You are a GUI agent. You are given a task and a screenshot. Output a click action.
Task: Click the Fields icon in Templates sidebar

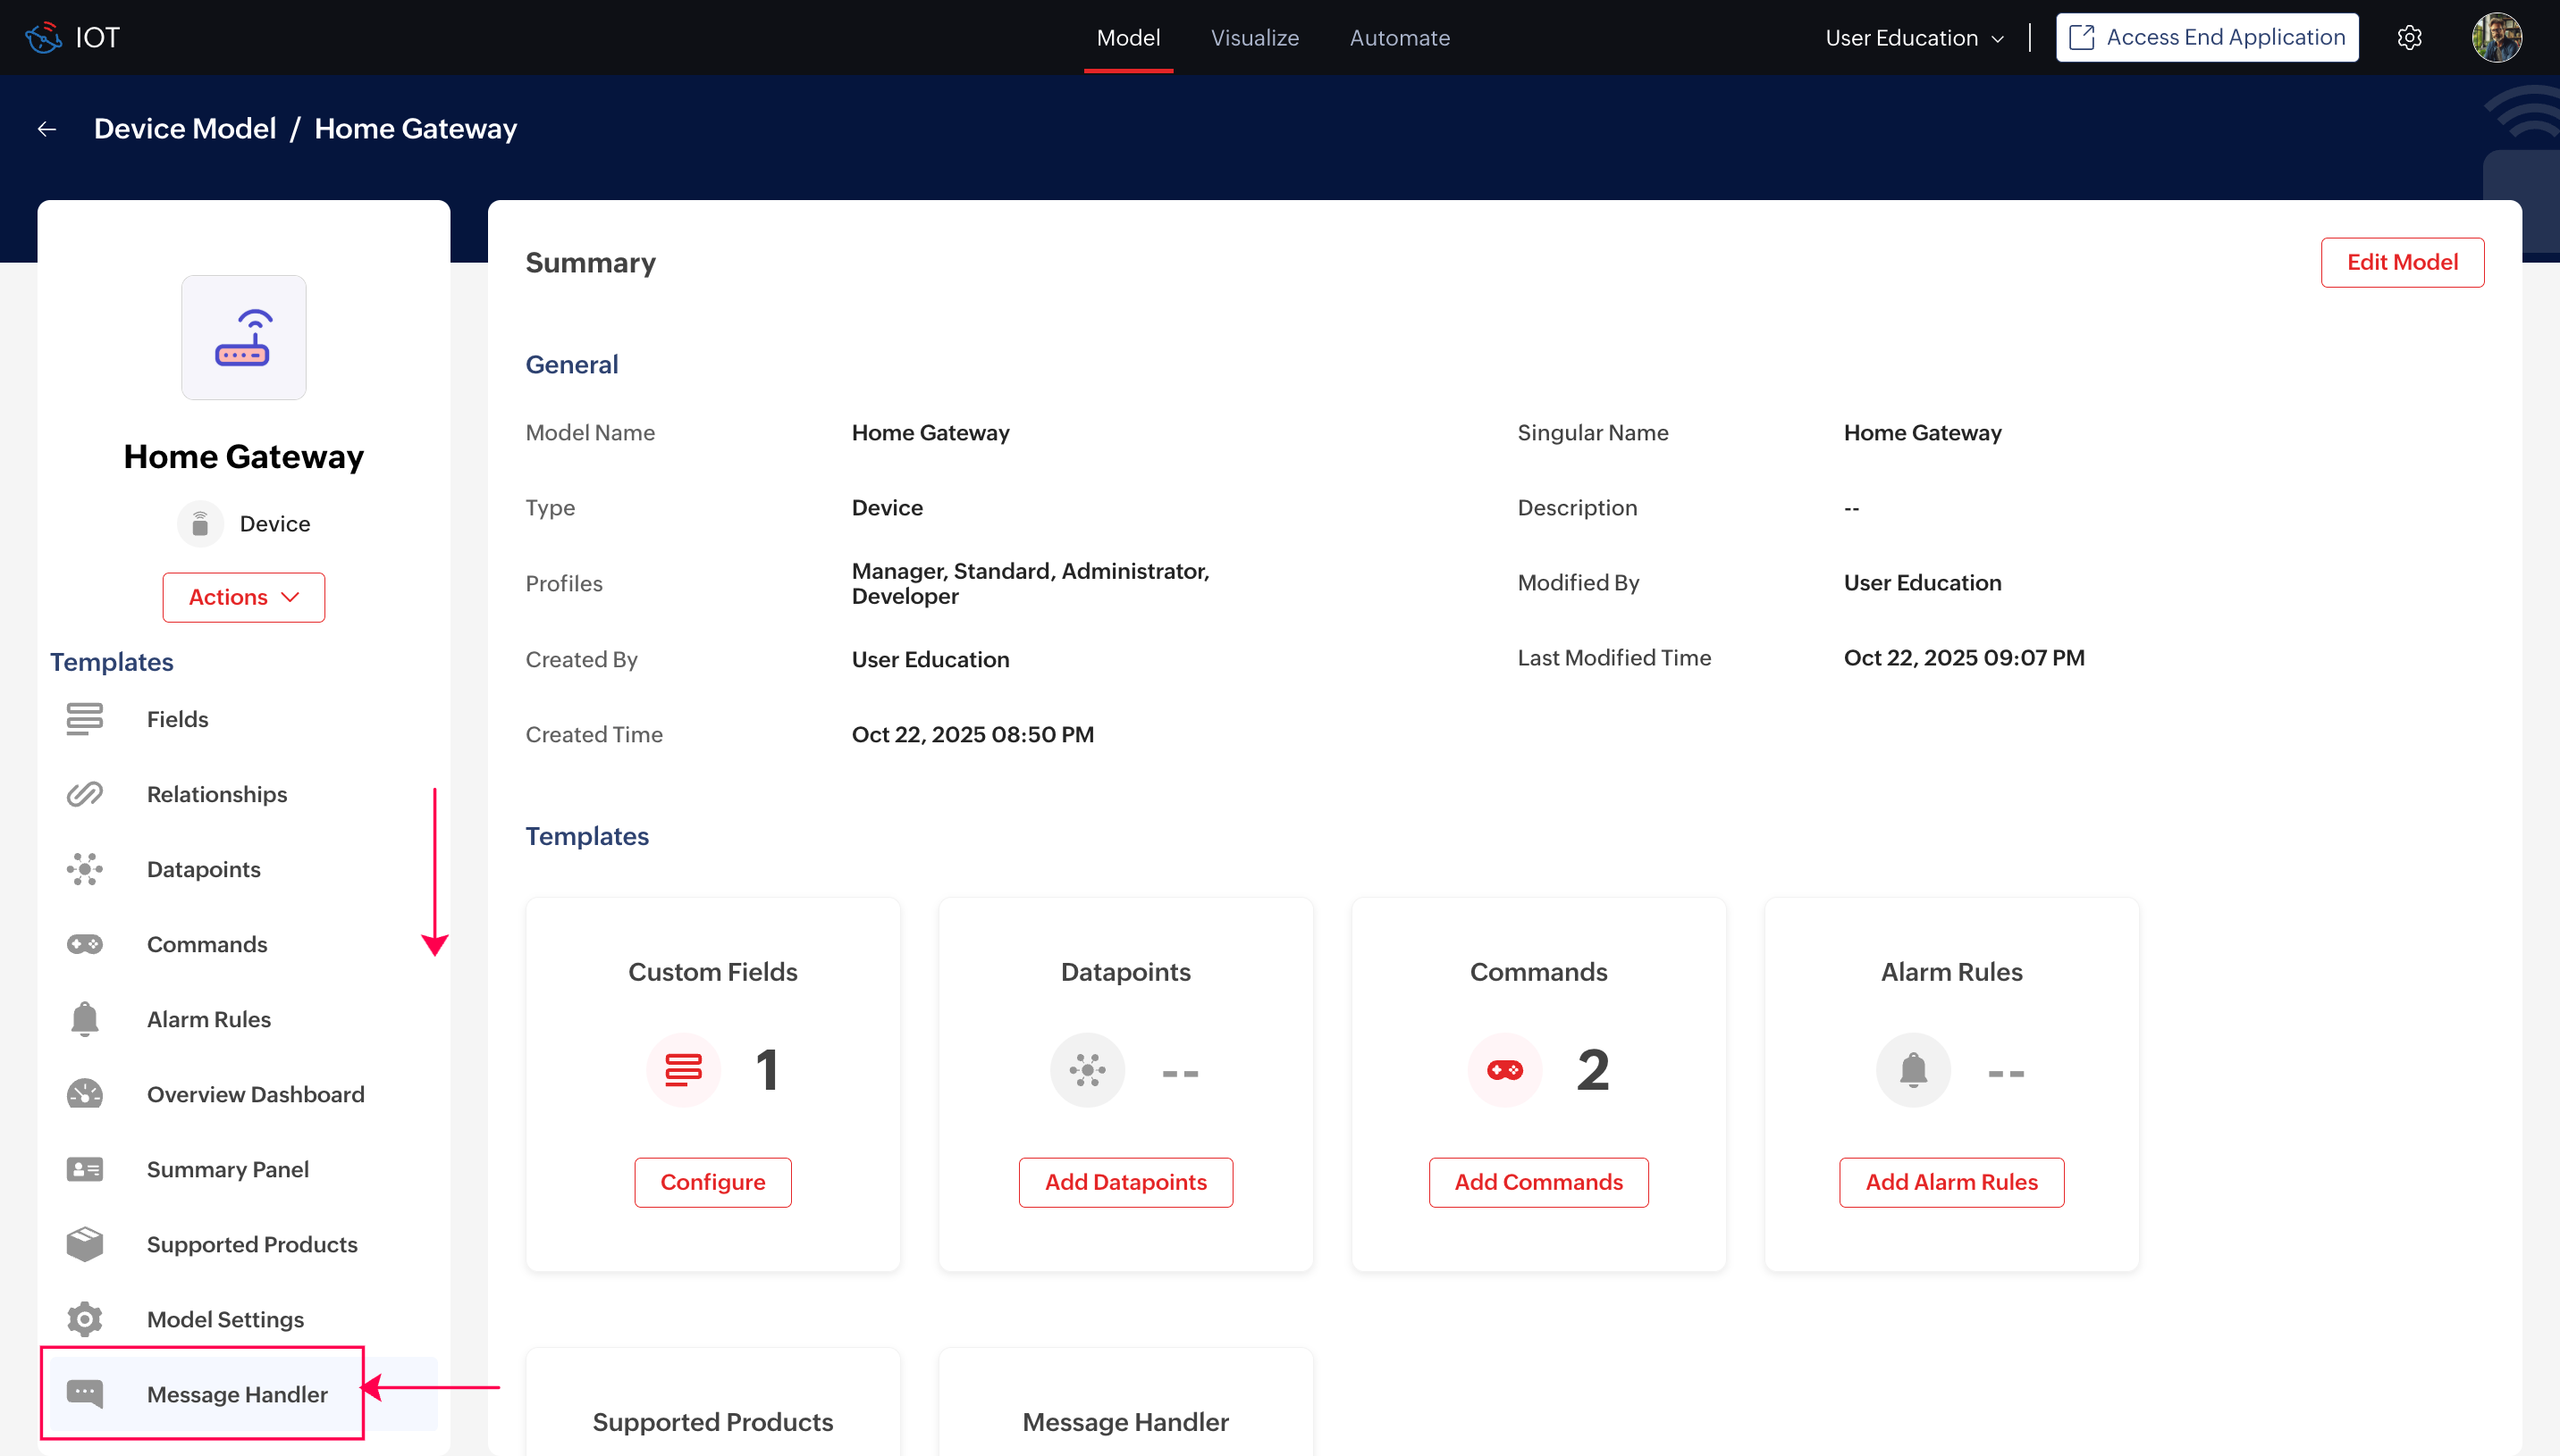[x=85, y=719]
